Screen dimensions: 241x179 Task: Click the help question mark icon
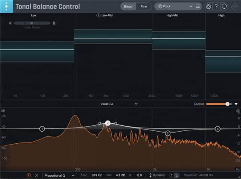click(216, 6)
